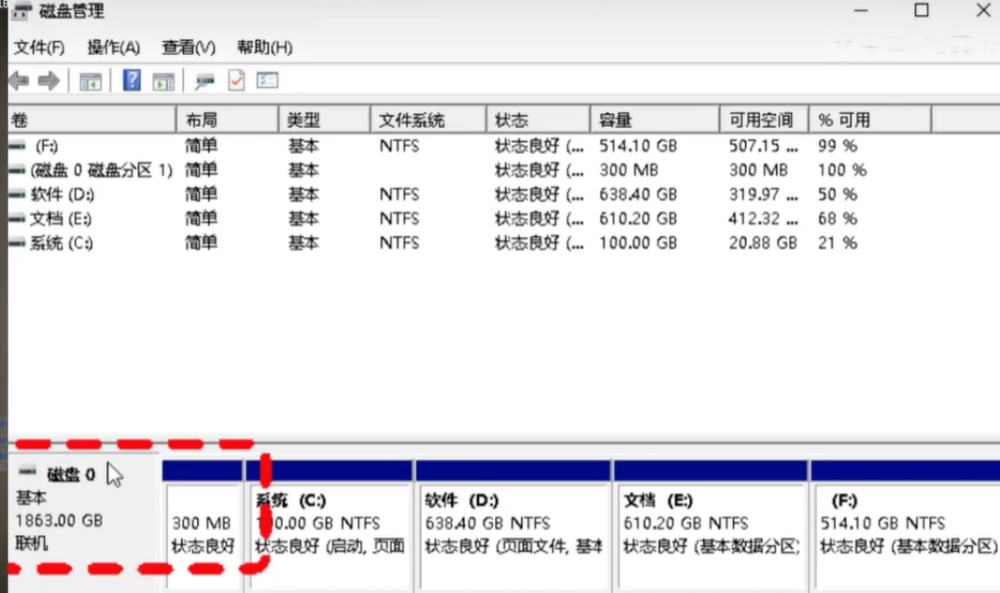
Task: Click the Back arrow in toolbar
Action: (20, 81)
